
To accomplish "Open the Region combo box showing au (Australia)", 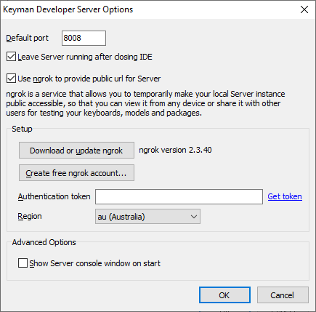I will click(147, 217).
